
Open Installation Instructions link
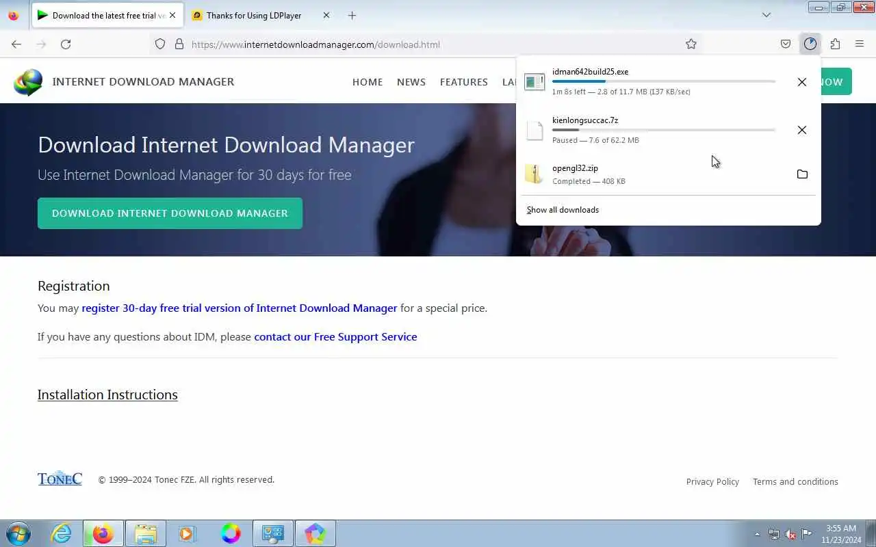(107, 395)
